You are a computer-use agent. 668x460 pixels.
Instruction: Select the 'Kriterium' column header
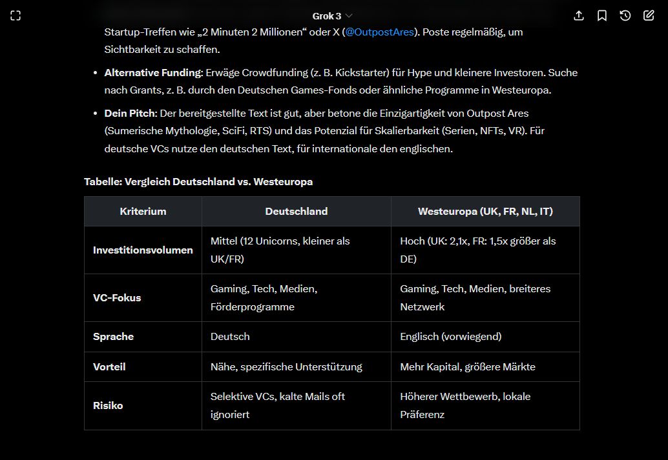(143, 211)
